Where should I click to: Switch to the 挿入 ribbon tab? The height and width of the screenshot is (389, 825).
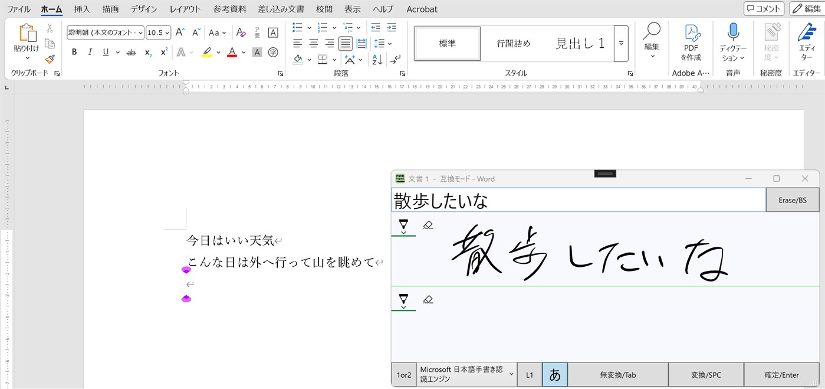(x=81, y=9)
